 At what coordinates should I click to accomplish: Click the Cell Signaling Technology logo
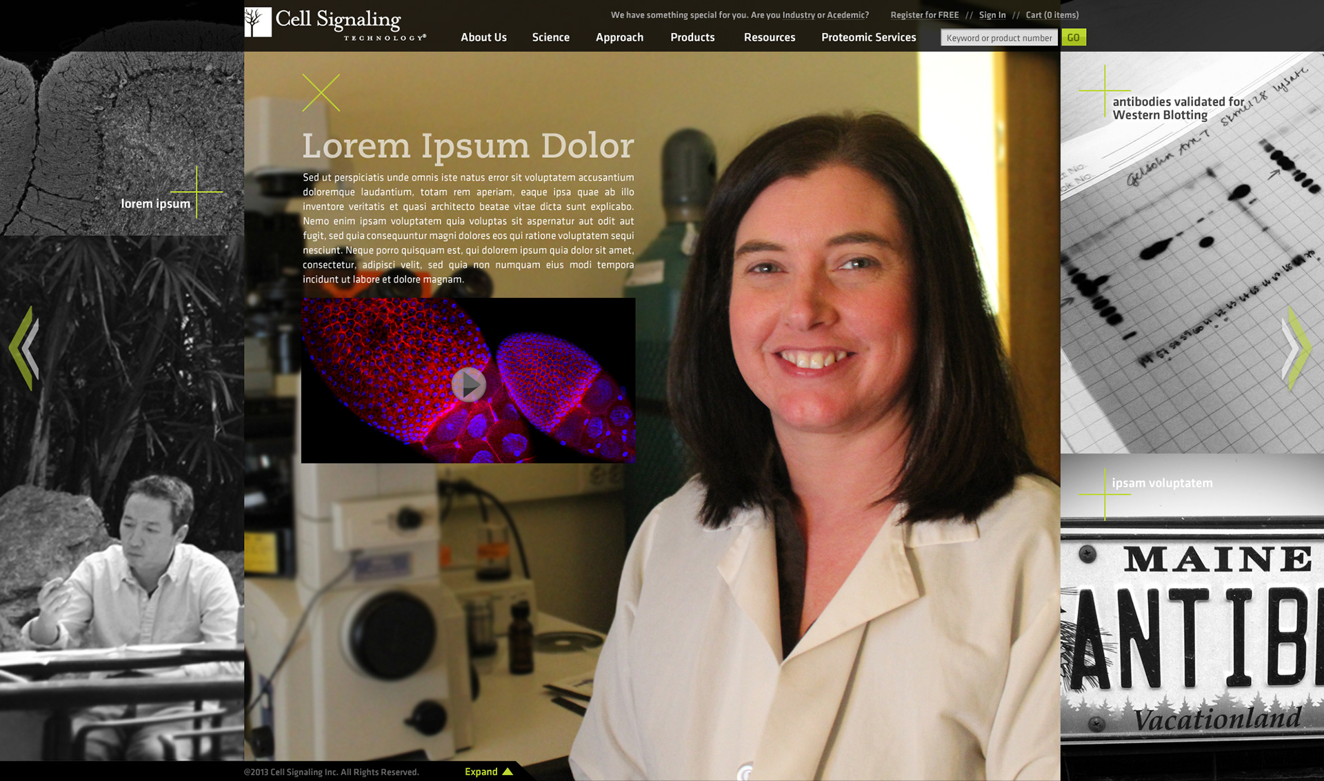coord(335,23)
